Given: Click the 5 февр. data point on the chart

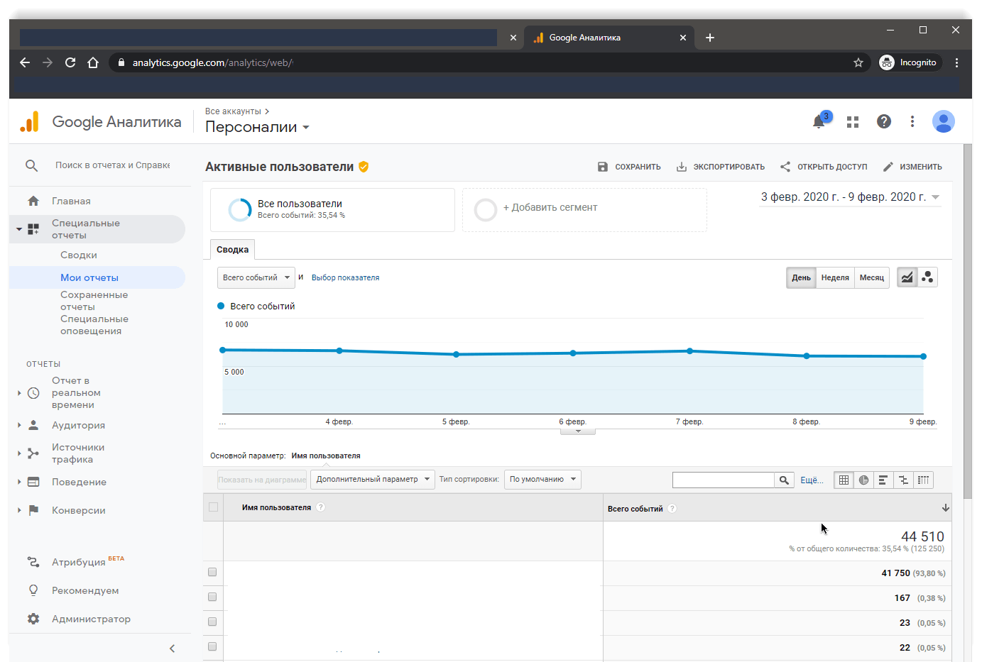Looking at the screenshot, I should tap(456, 354).
